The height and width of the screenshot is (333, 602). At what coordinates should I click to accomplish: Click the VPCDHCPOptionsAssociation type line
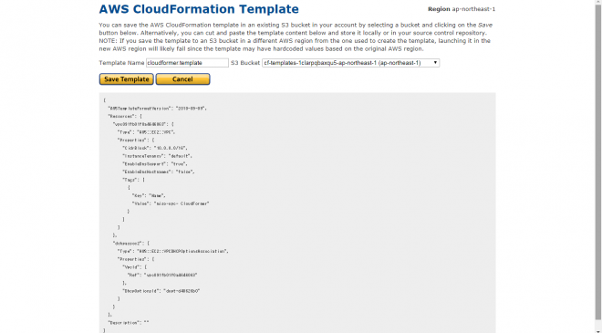point(173,251)
